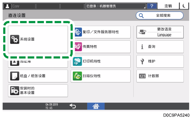Viewport: 192px width, 118px height.
Task: Tap the blue question mark help button
Action: pyautogui.click(x=152, y=6)
